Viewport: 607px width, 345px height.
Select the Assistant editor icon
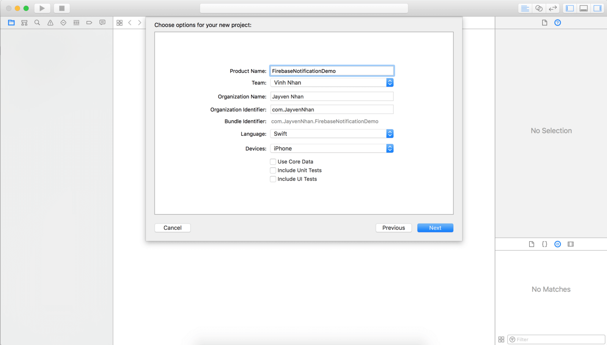(539, 8)
